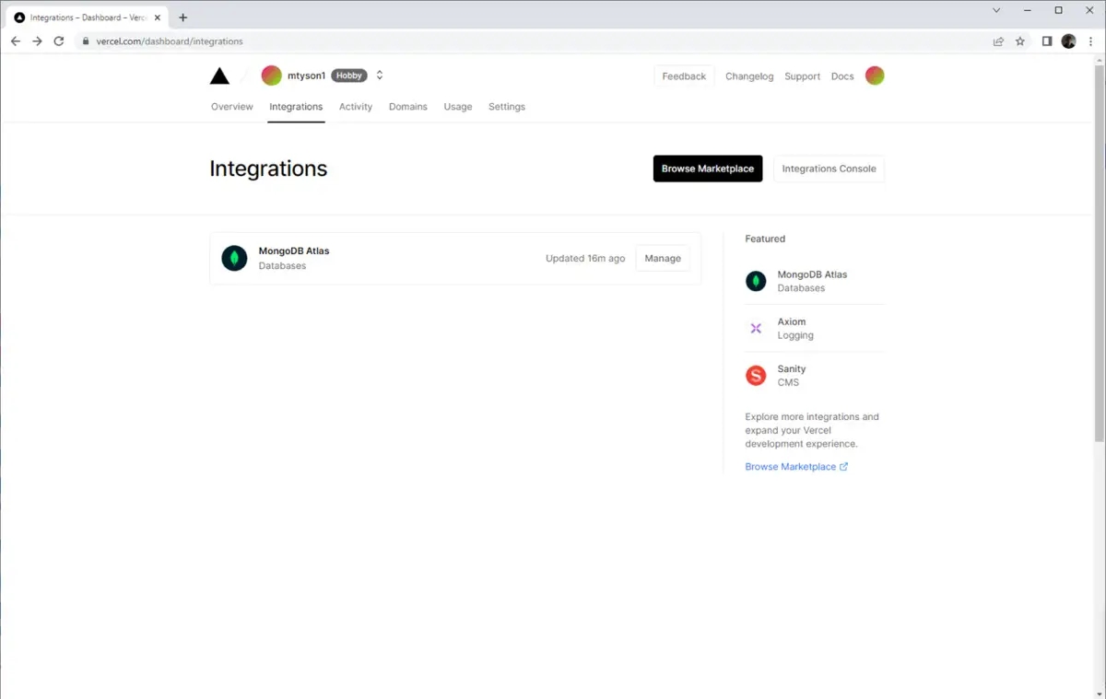Reload the page with browser refresh icon

(x=59, y=41)
